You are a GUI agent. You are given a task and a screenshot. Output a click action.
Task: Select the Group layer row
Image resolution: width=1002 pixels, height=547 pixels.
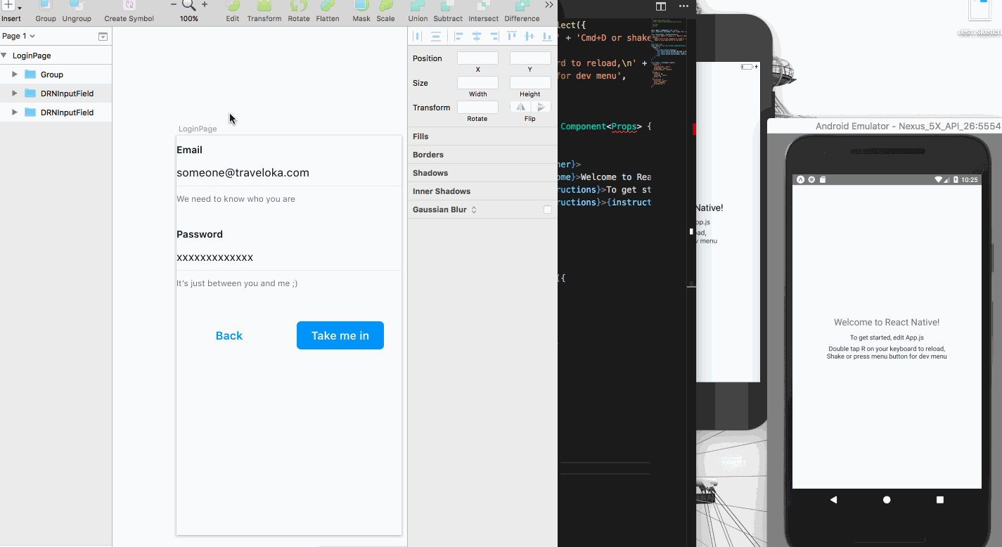point(56,74)
